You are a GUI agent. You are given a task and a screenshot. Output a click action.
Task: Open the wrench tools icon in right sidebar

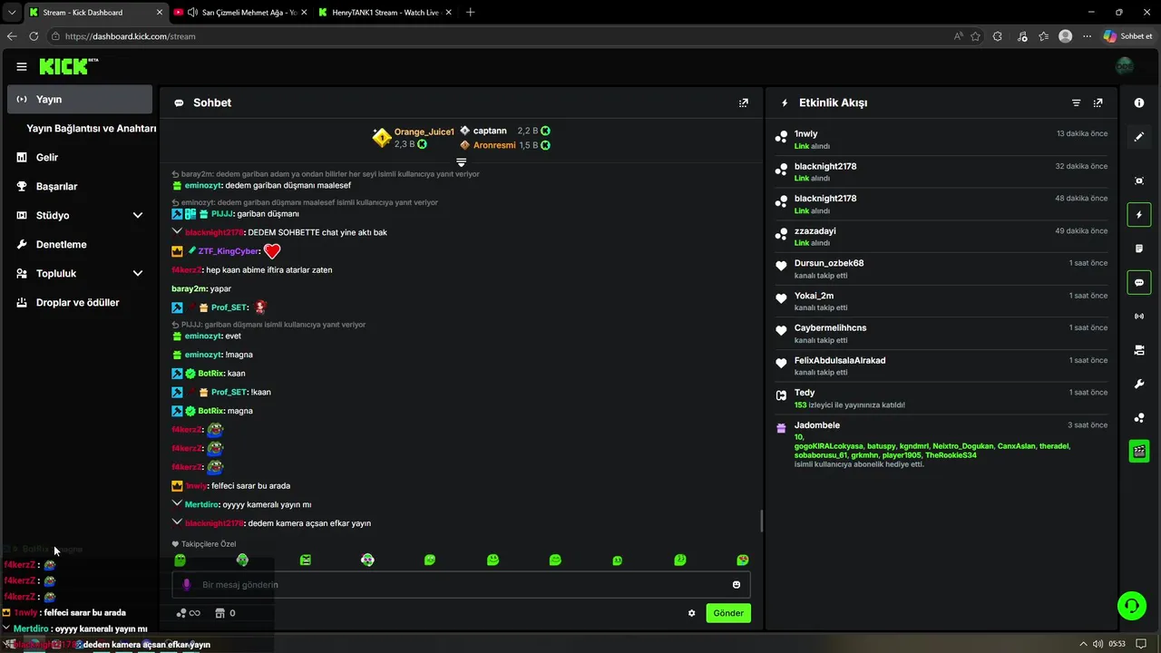[x=1139, y=385]
